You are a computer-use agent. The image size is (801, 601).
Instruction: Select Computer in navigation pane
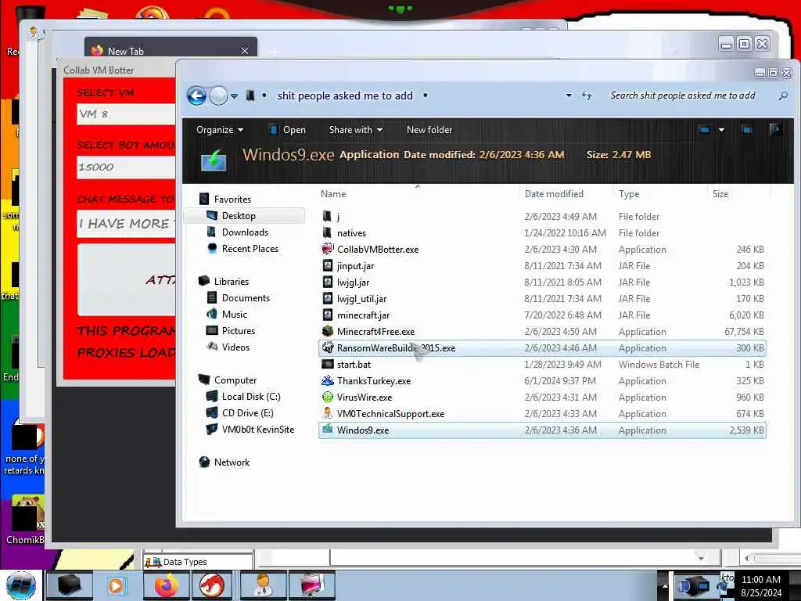[x=235, y=380]
